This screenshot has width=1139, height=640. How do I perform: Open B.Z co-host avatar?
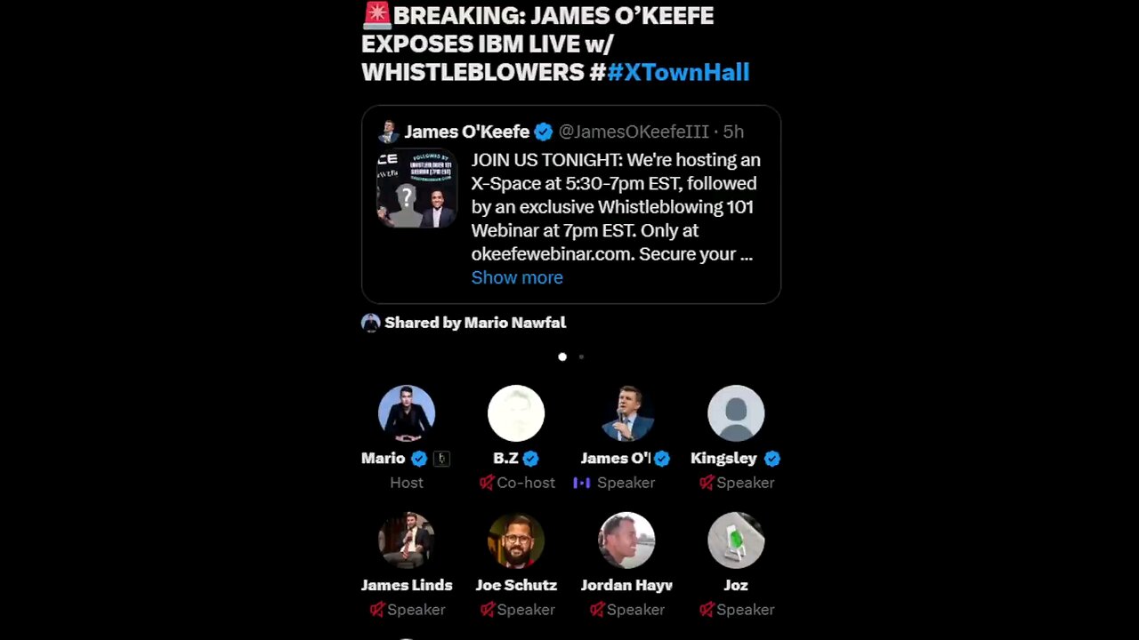516,413
